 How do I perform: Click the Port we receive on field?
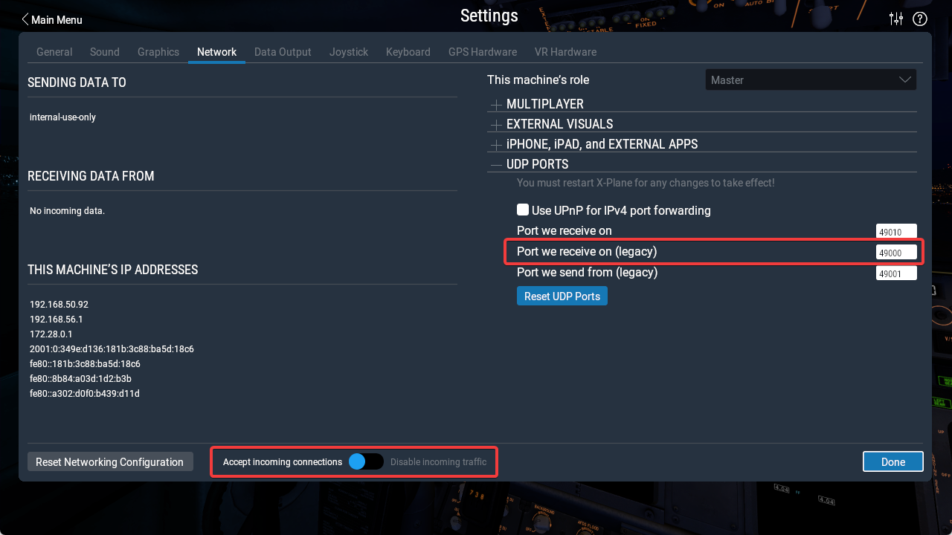895,231
